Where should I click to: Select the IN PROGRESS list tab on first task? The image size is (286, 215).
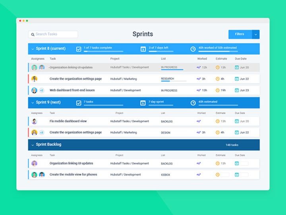[169, 68]
